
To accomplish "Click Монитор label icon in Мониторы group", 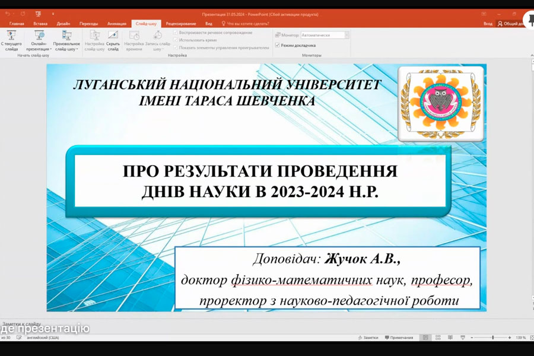I will coord(278,35).
